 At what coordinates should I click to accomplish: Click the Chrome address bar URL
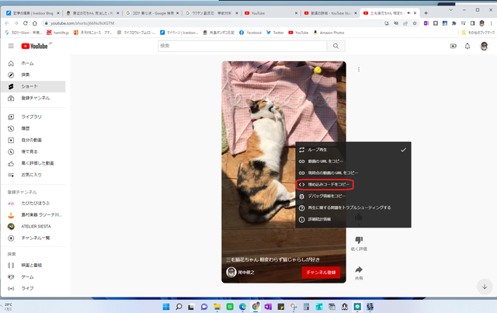pyautogui.click(x=82, y=23)
